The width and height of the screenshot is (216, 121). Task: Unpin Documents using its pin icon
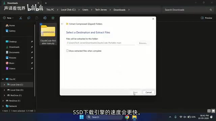[x=32, y=52]
